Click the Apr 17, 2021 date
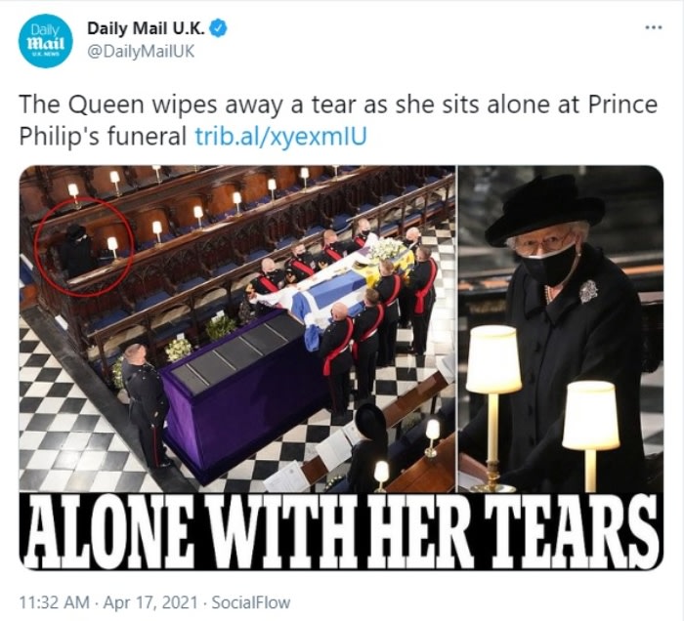684x621 pixels. click(150, 602)
